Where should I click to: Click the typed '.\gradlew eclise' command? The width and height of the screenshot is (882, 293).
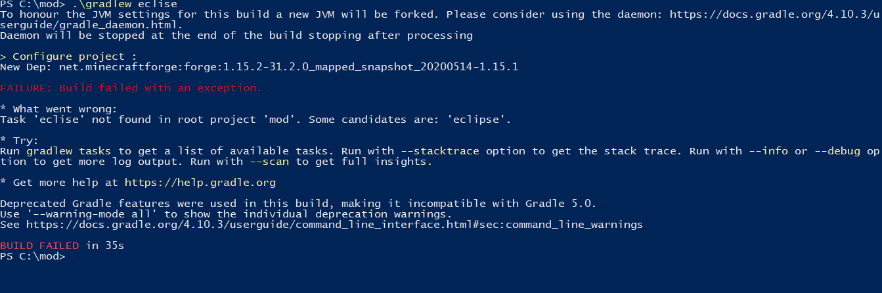point(125,4)
